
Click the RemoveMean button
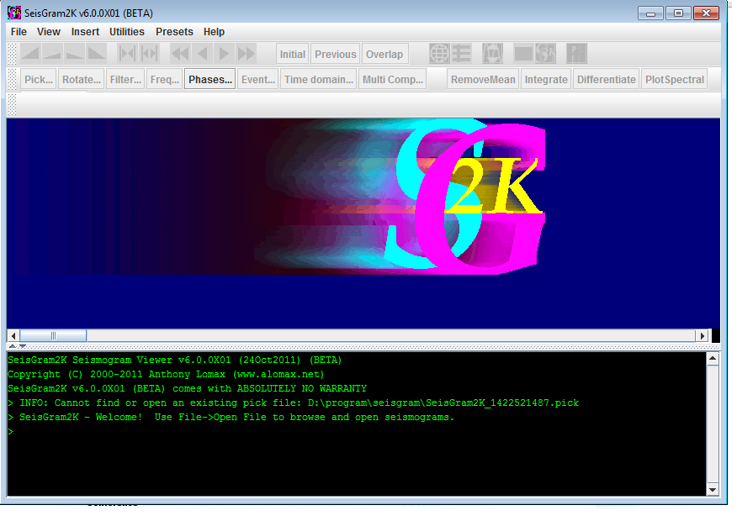[x=483, y=79]
